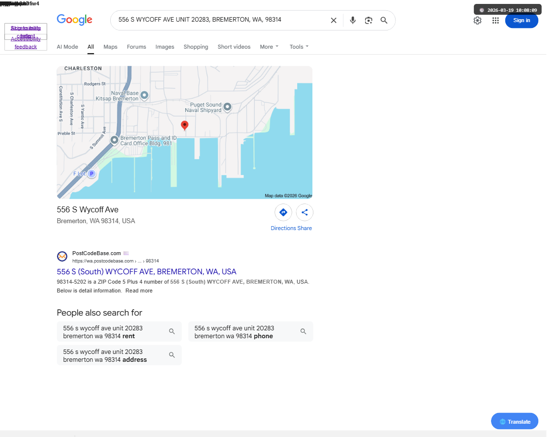Click PostCodeBase.com site name
The width and height of the screenshot is (553, 437).
coord(96,253)
